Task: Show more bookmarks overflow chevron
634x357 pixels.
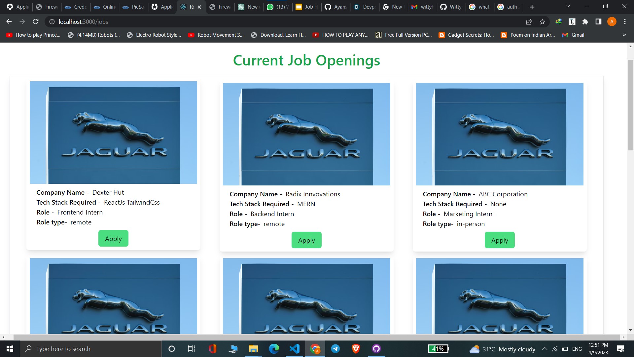Action: point(624,35)
